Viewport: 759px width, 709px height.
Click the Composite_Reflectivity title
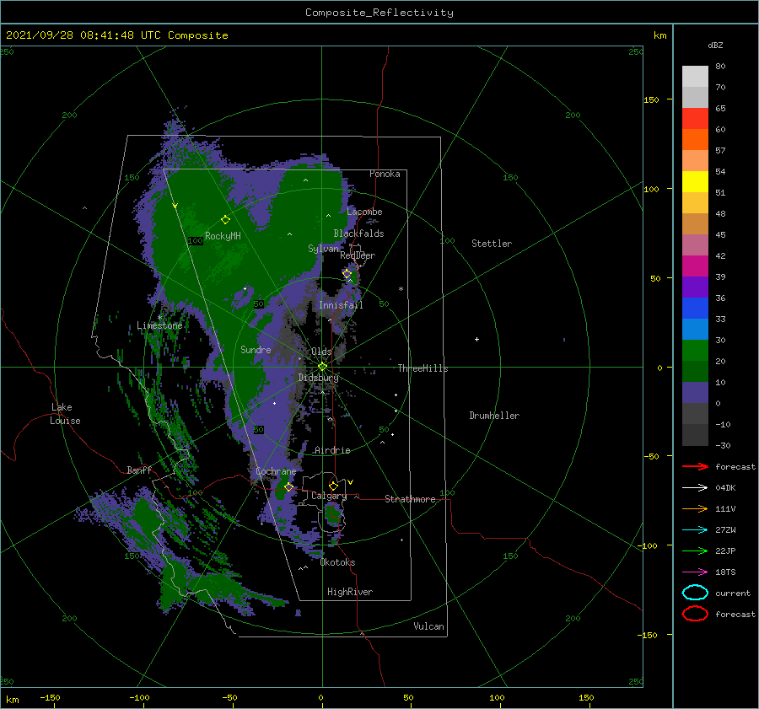click(379, 13)
